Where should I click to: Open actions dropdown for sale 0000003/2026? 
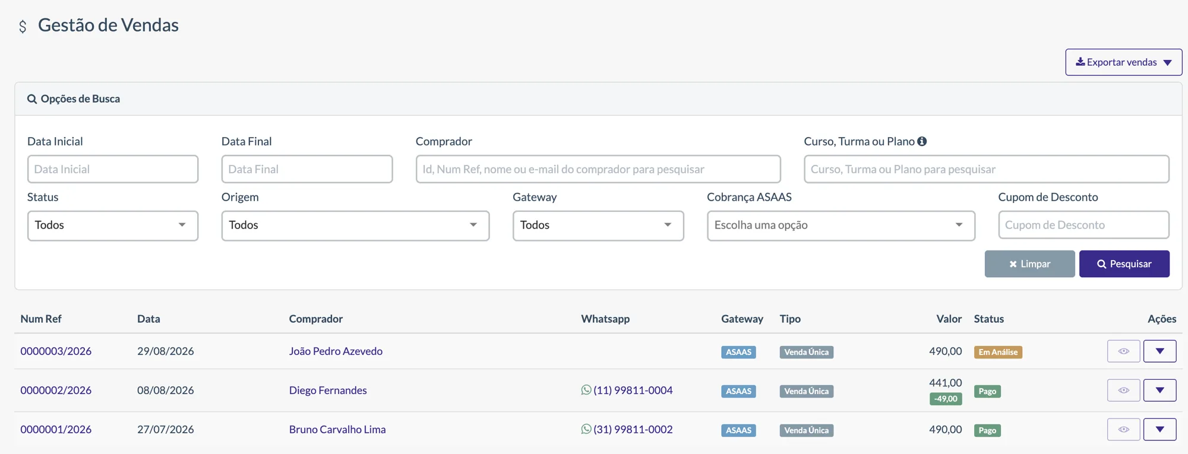[1160, 351]
